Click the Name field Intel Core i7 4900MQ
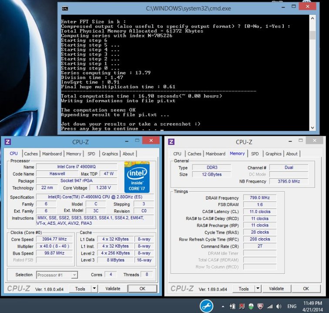The width and height of the screenshot is (329, 313). 77,166
